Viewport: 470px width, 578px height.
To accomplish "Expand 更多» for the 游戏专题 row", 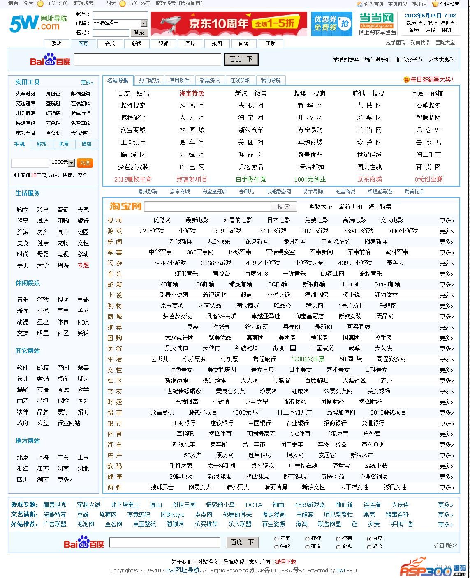I will pos(446,505).
